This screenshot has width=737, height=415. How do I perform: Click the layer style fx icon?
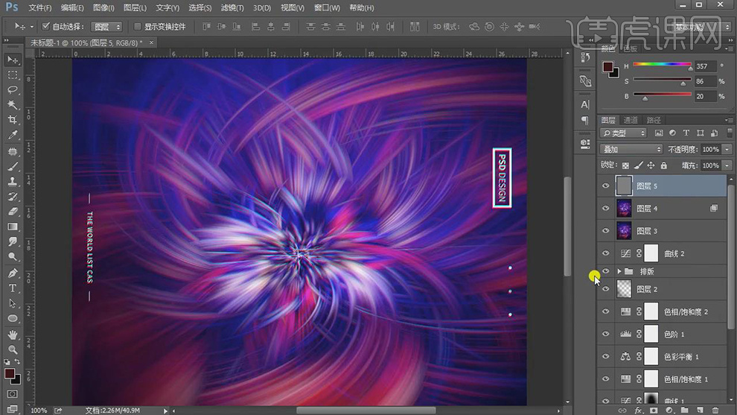pos(638,410)
